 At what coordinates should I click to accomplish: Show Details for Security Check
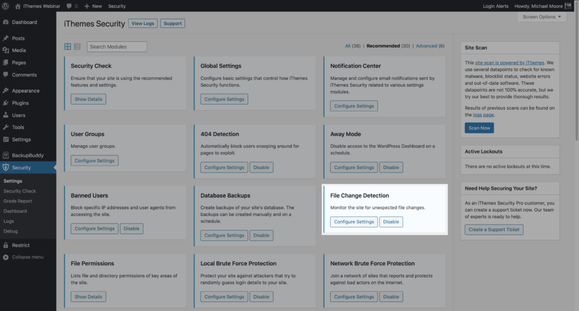coord(88,99)
